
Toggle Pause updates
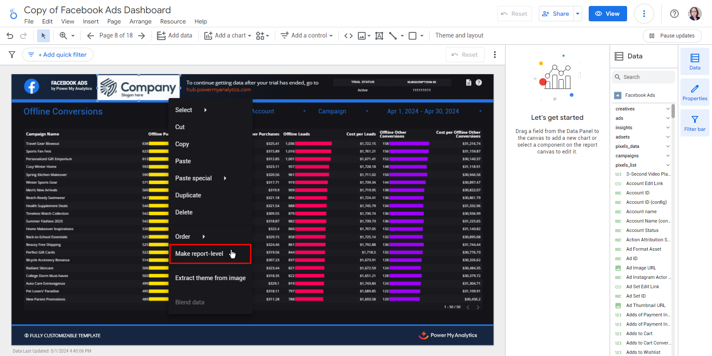[672, 36]
